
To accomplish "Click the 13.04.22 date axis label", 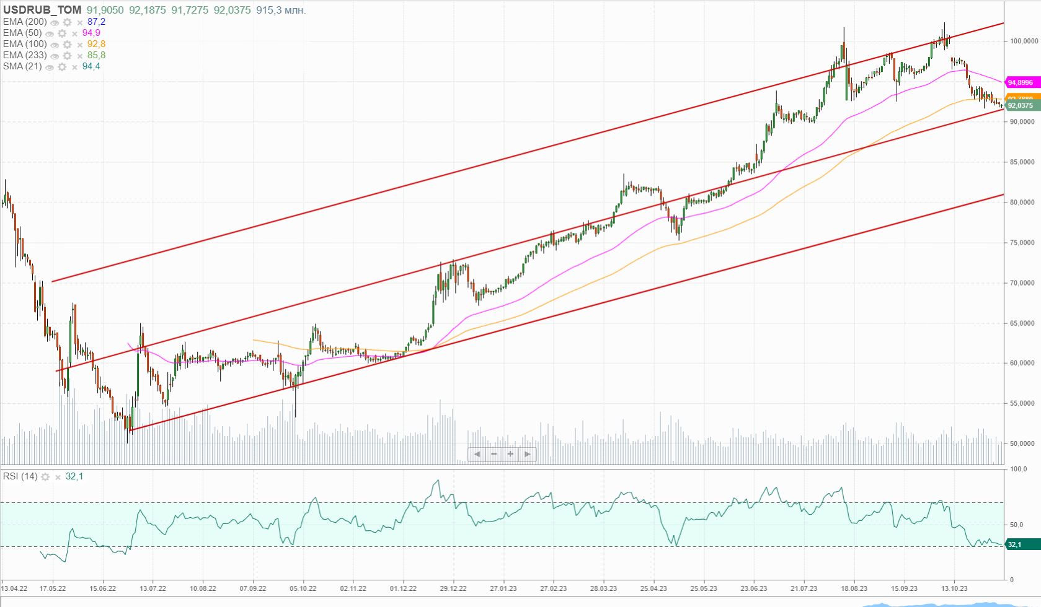I will (x=14, y=588).
